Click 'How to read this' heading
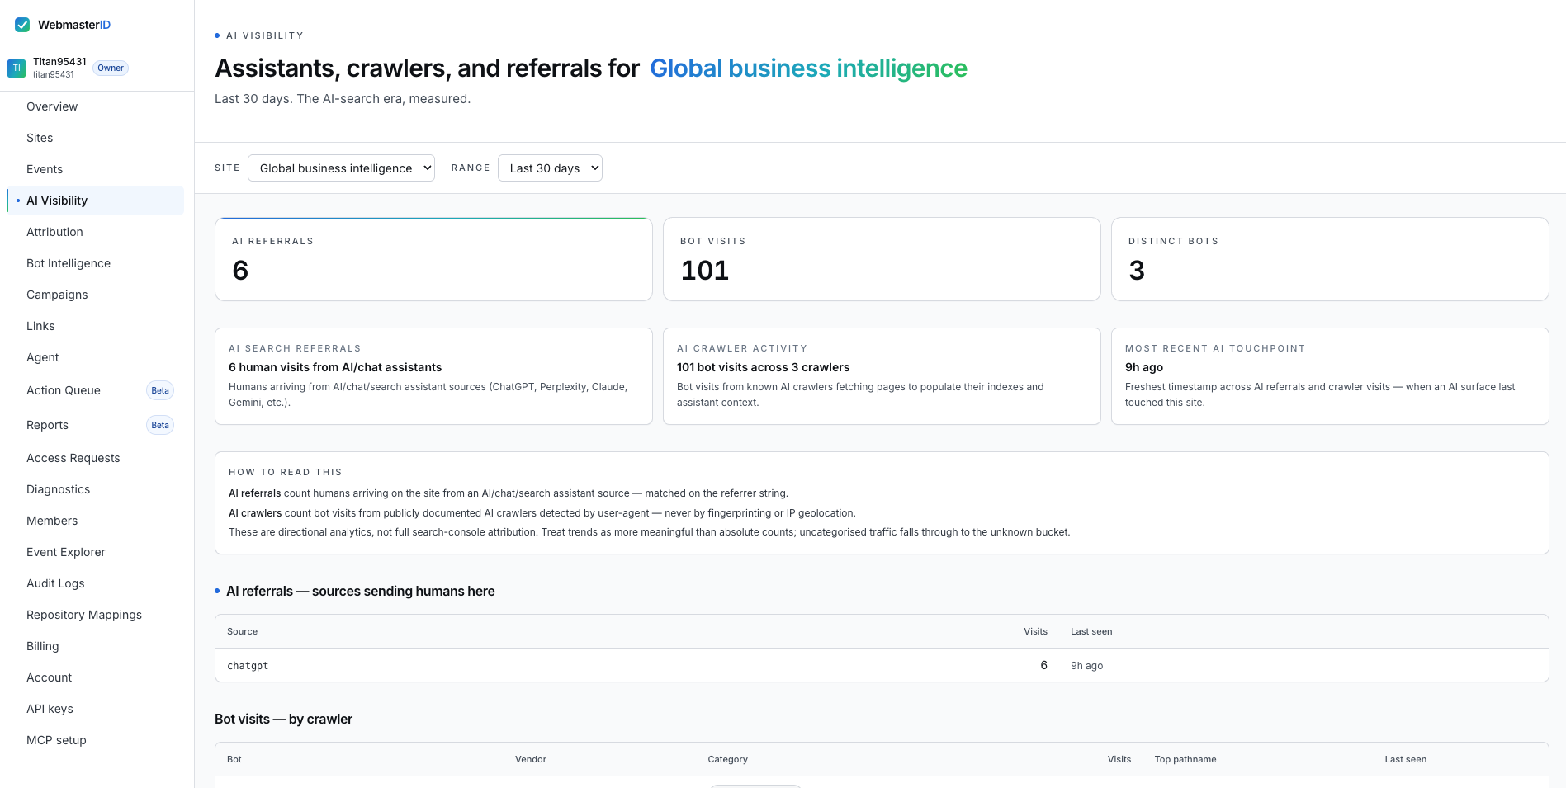Image resolution: width=1566 pixels, height=788 pixels. 285,472
